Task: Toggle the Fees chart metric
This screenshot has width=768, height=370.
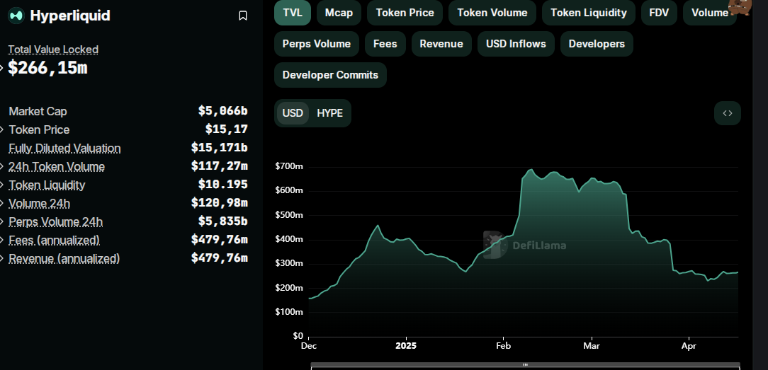Action: (385, 44)
